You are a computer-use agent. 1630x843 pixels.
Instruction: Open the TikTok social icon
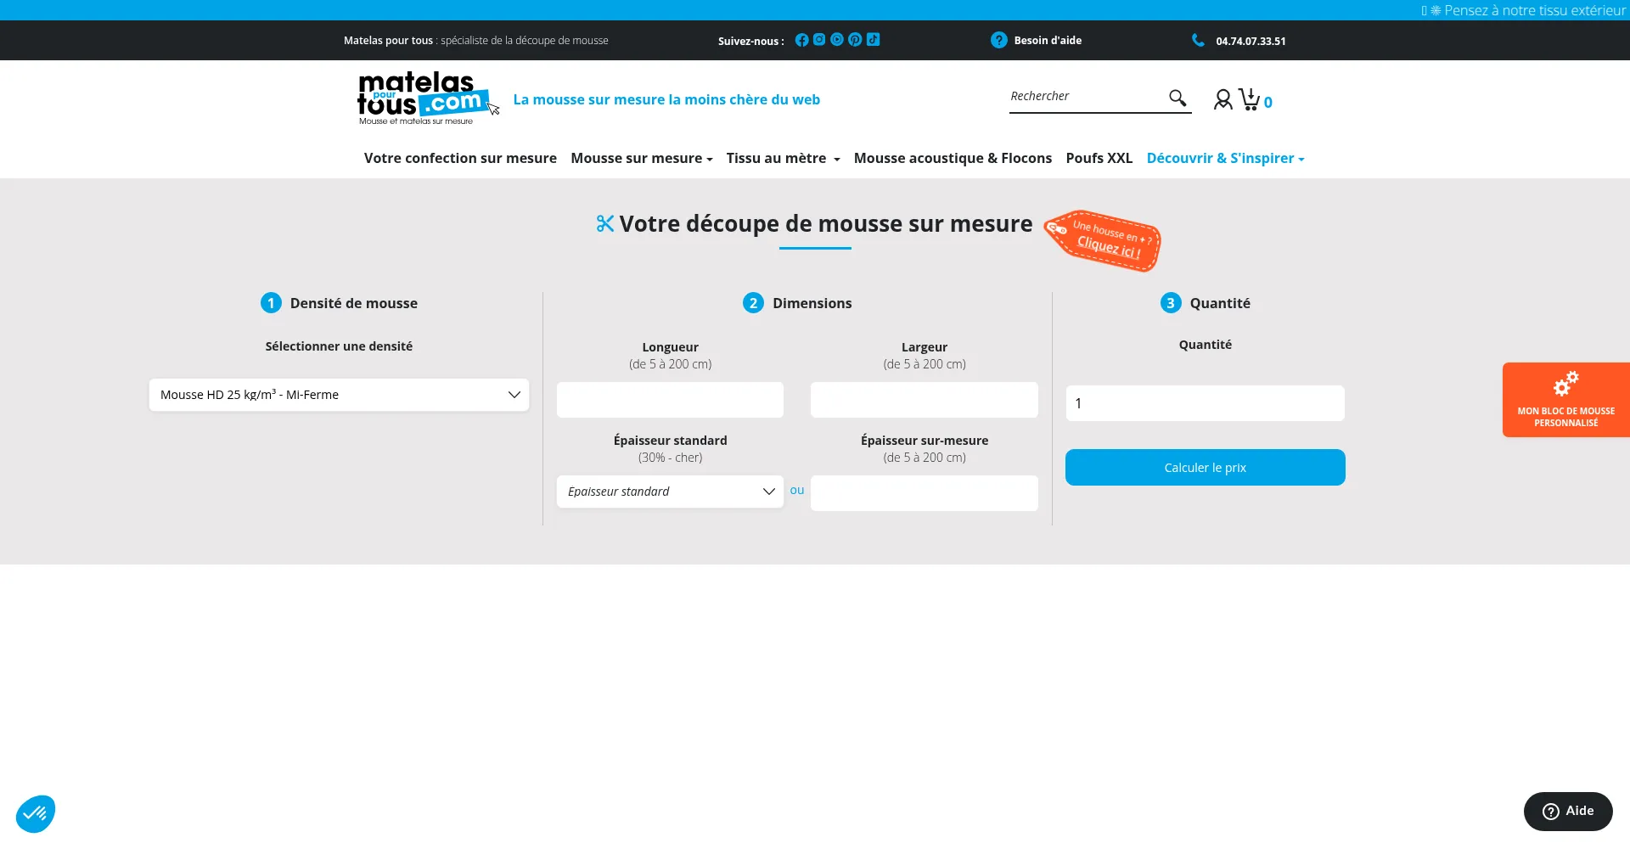pos(873,40)
